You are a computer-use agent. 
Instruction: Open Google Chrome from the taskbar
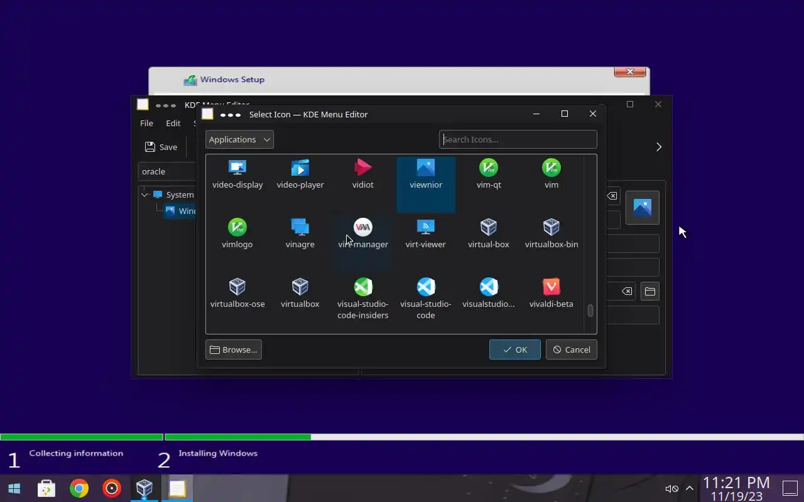tap(79, 488)
